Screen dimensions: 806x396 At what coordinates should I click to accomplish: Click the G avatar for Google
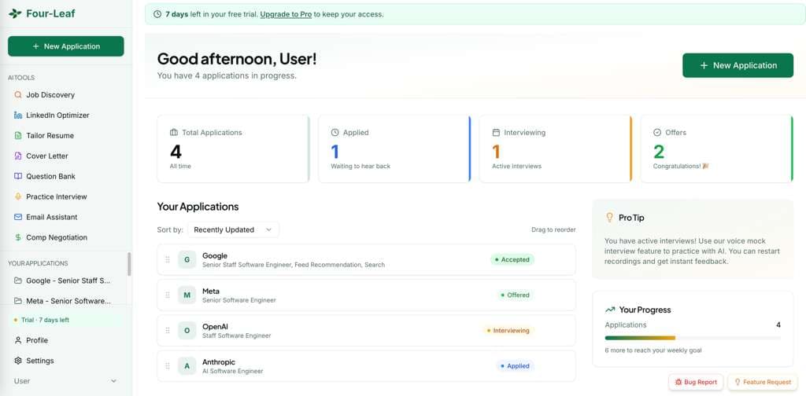click(187, 259)
